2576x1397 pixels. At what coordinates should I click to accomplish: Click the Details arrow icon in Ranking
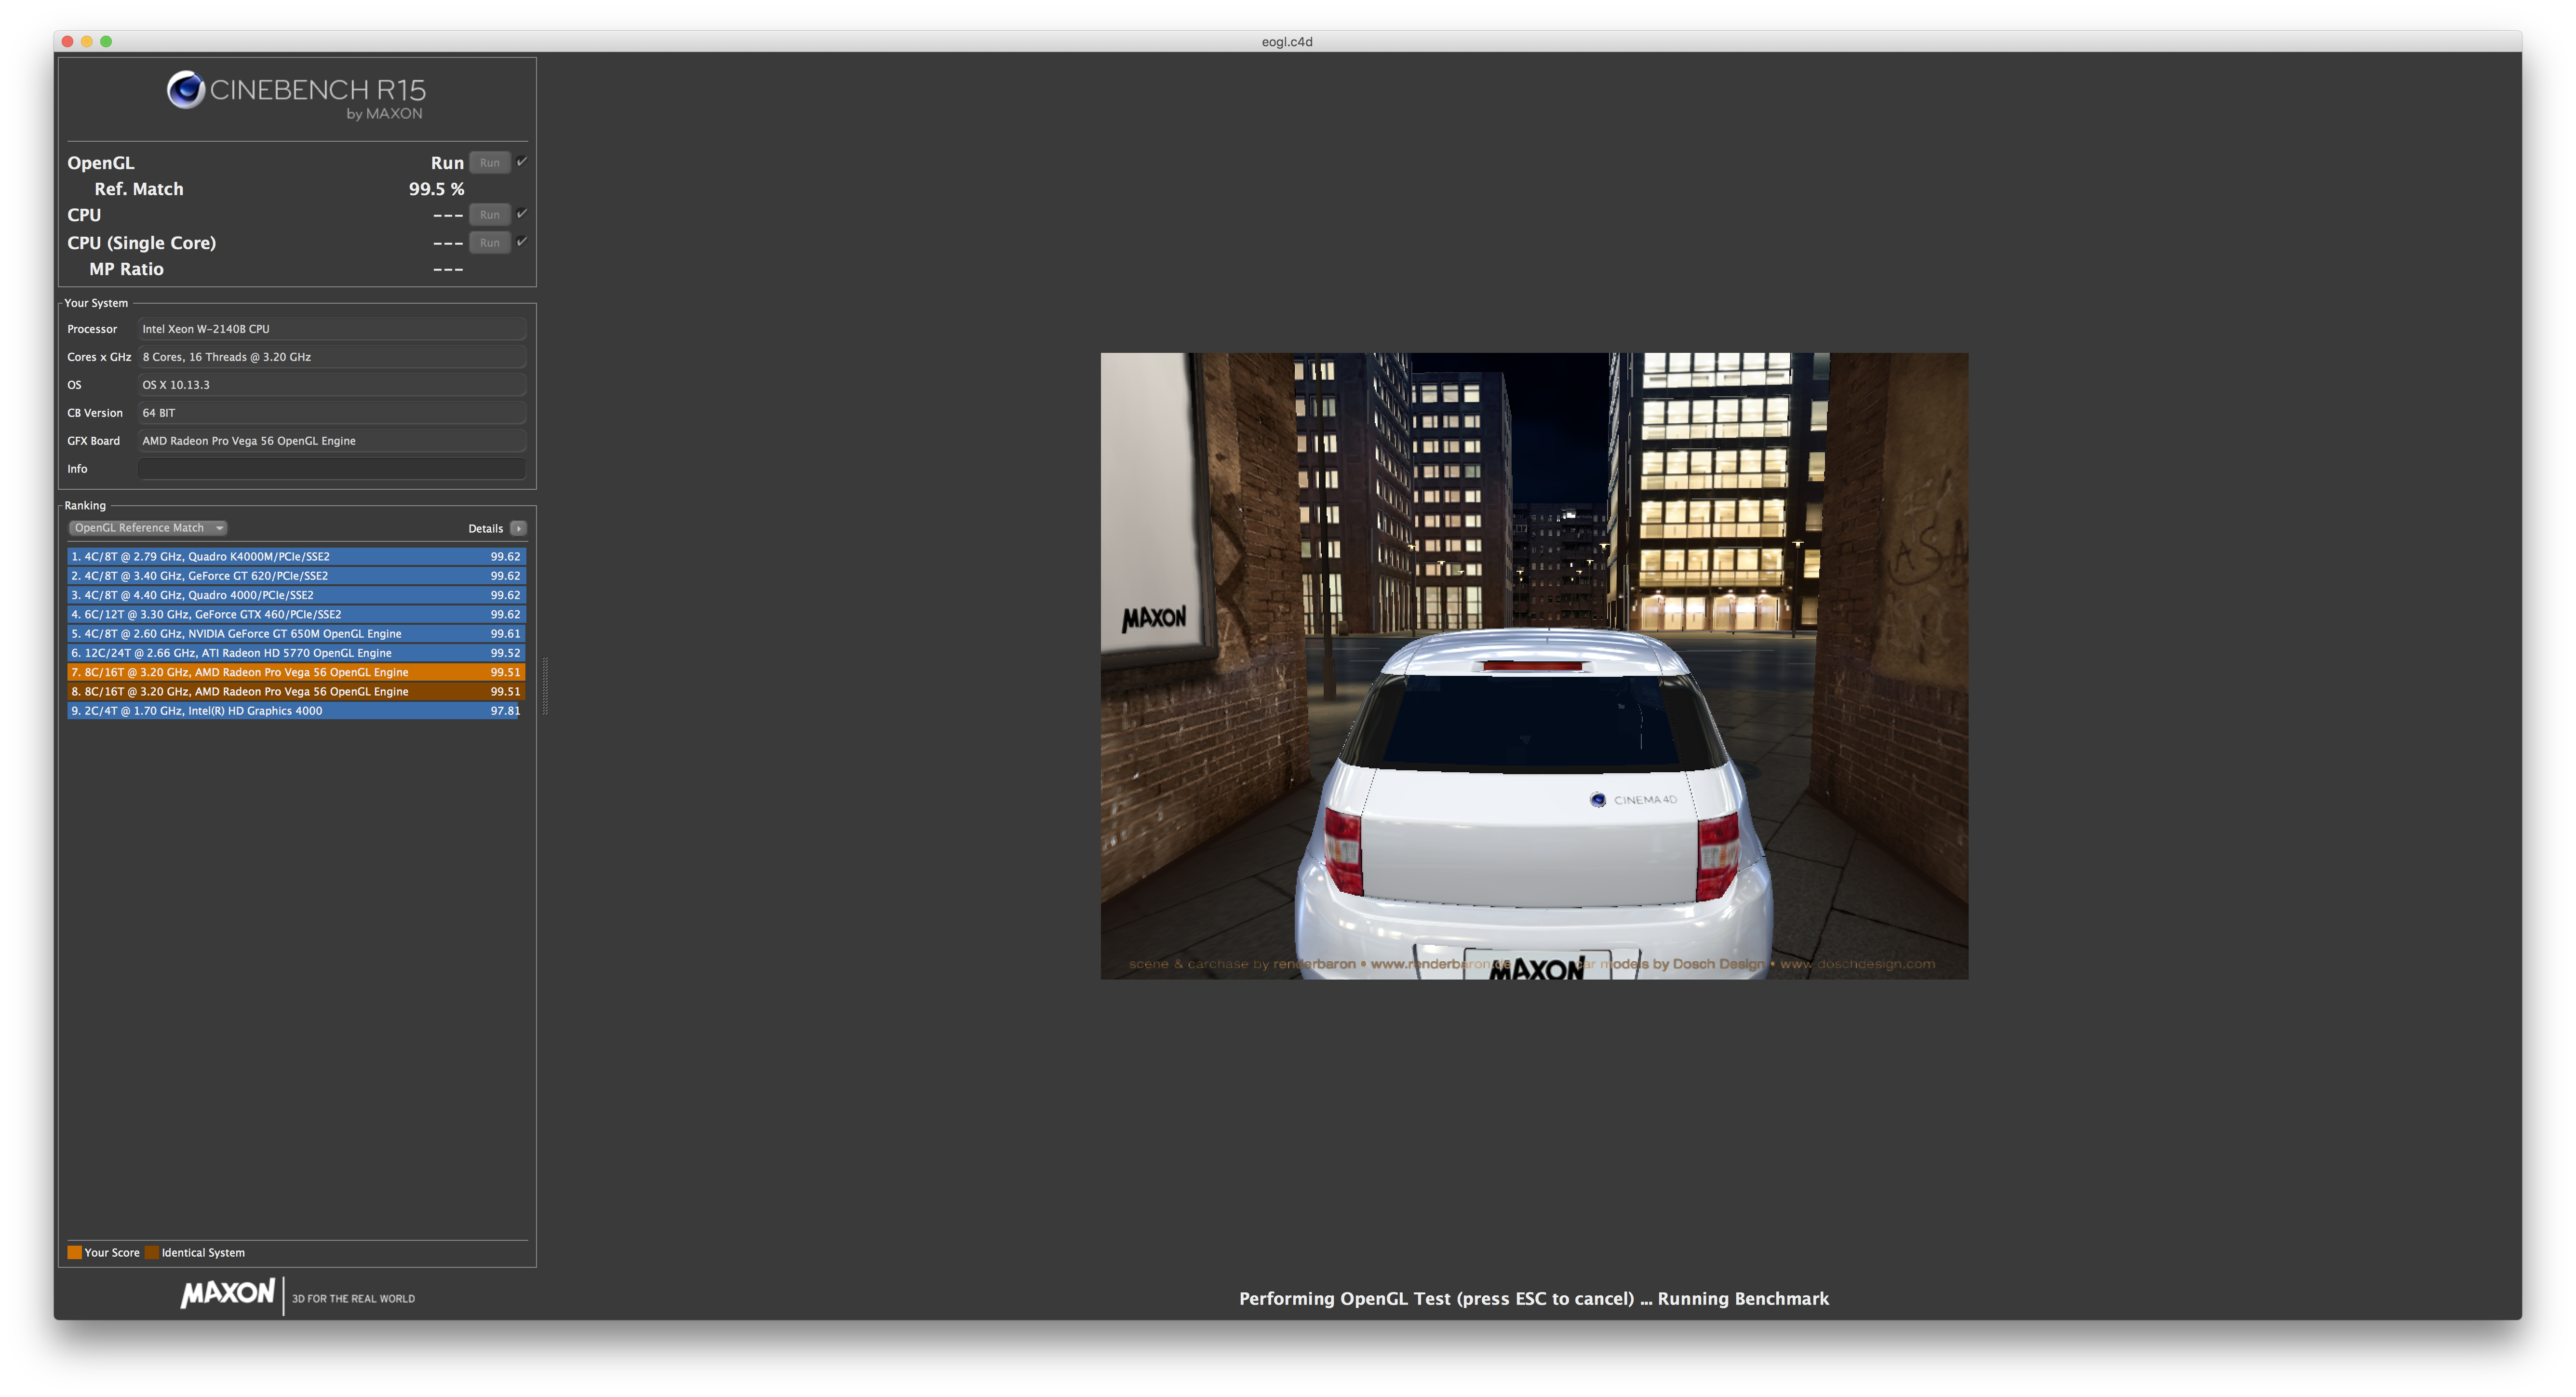coord(518,528)
